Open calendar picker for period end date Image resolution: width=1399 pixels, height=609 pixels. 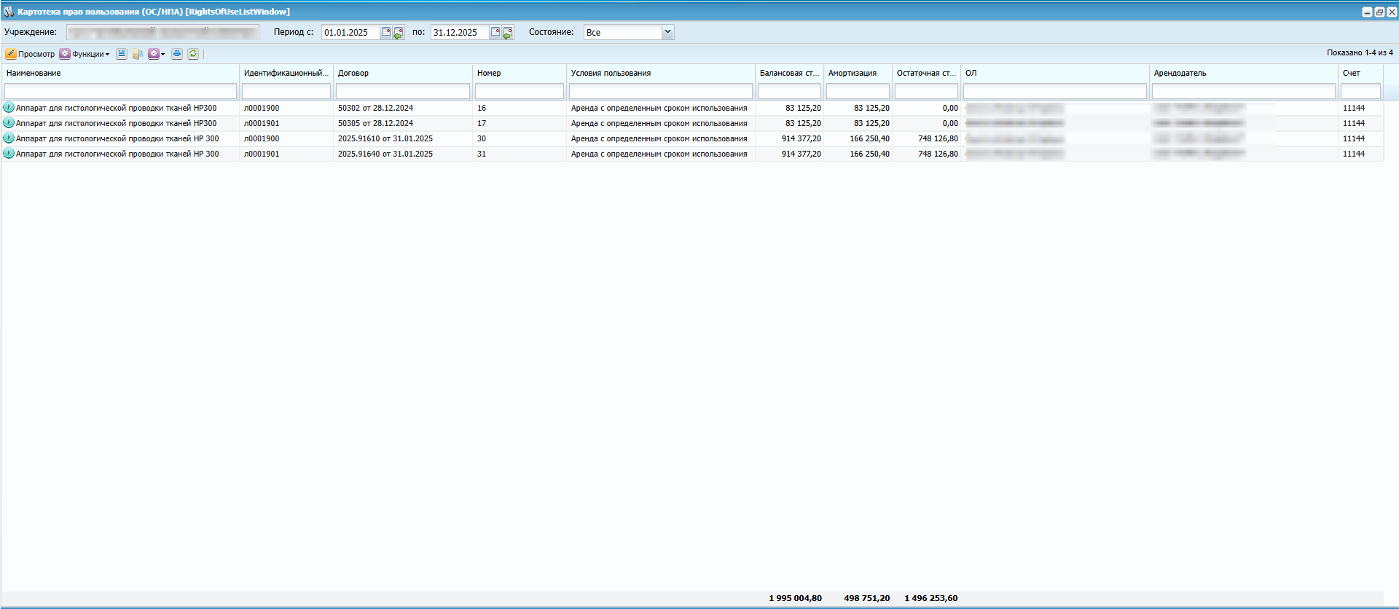[x=495, y=32]
